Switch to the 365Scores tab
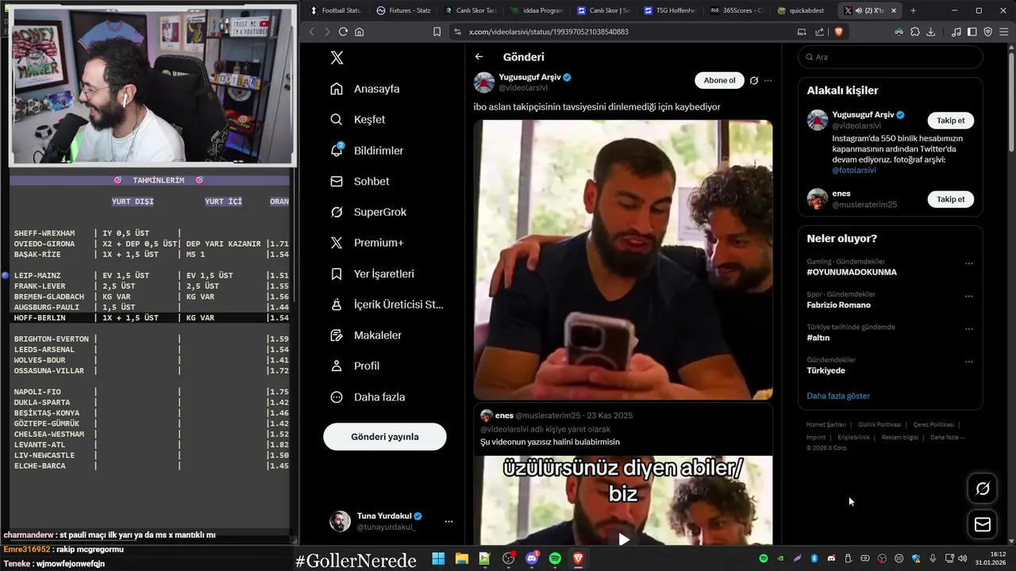 [x=737, y=10]
